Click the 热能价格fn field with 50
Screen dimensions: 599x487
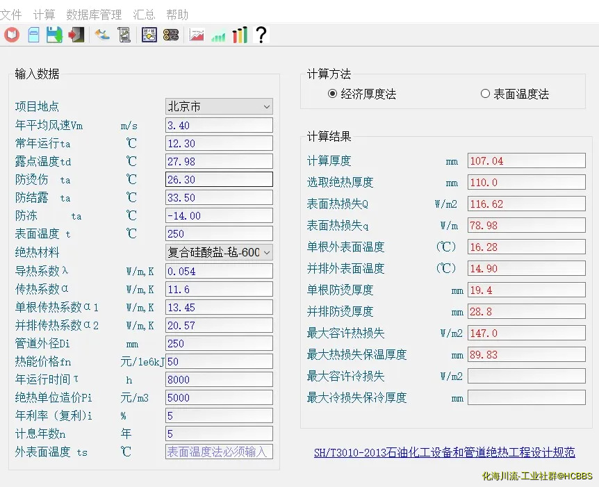pos(220,361)
